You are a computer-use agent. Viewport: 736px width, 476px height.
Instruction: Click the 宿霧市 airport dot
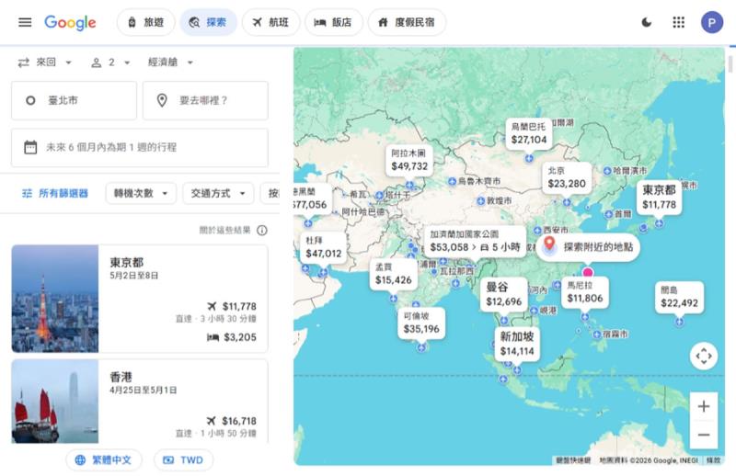596,334
